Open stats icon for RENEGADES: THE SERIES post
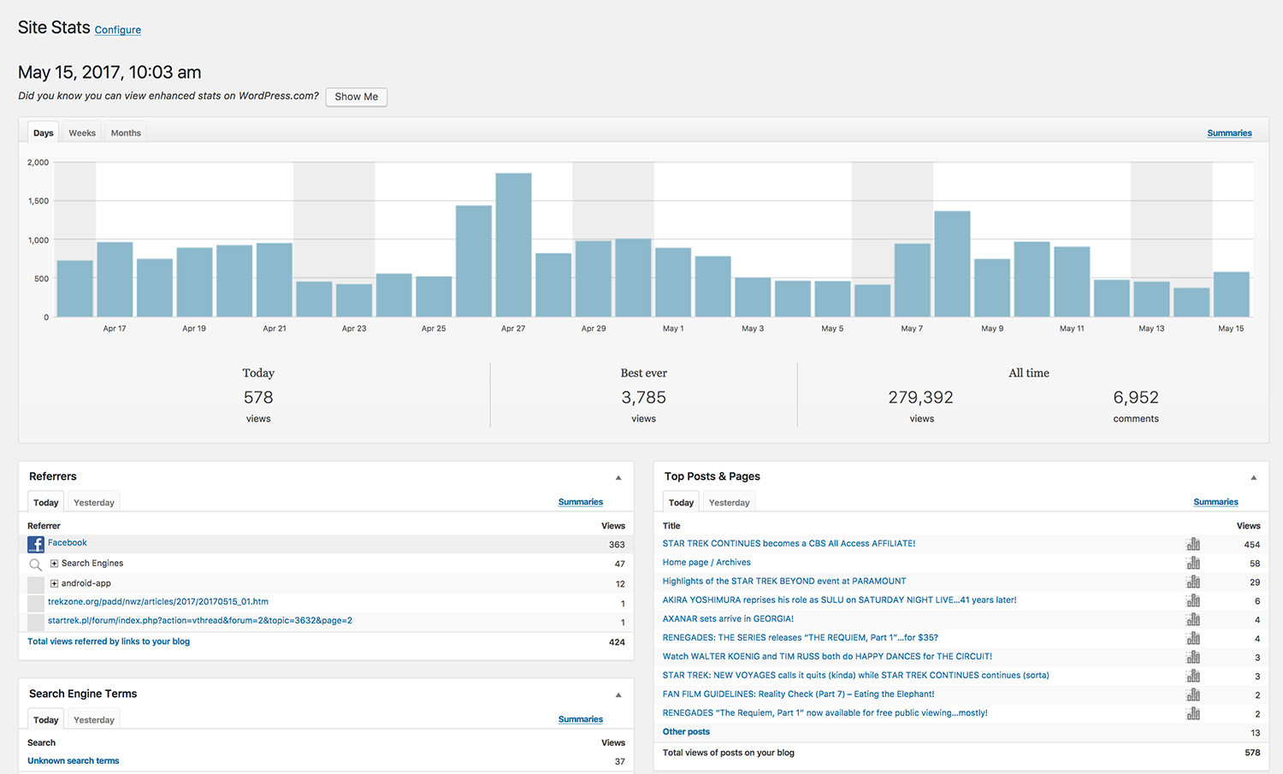This screenshot has width=1283, height=774. coord(1193,638)
